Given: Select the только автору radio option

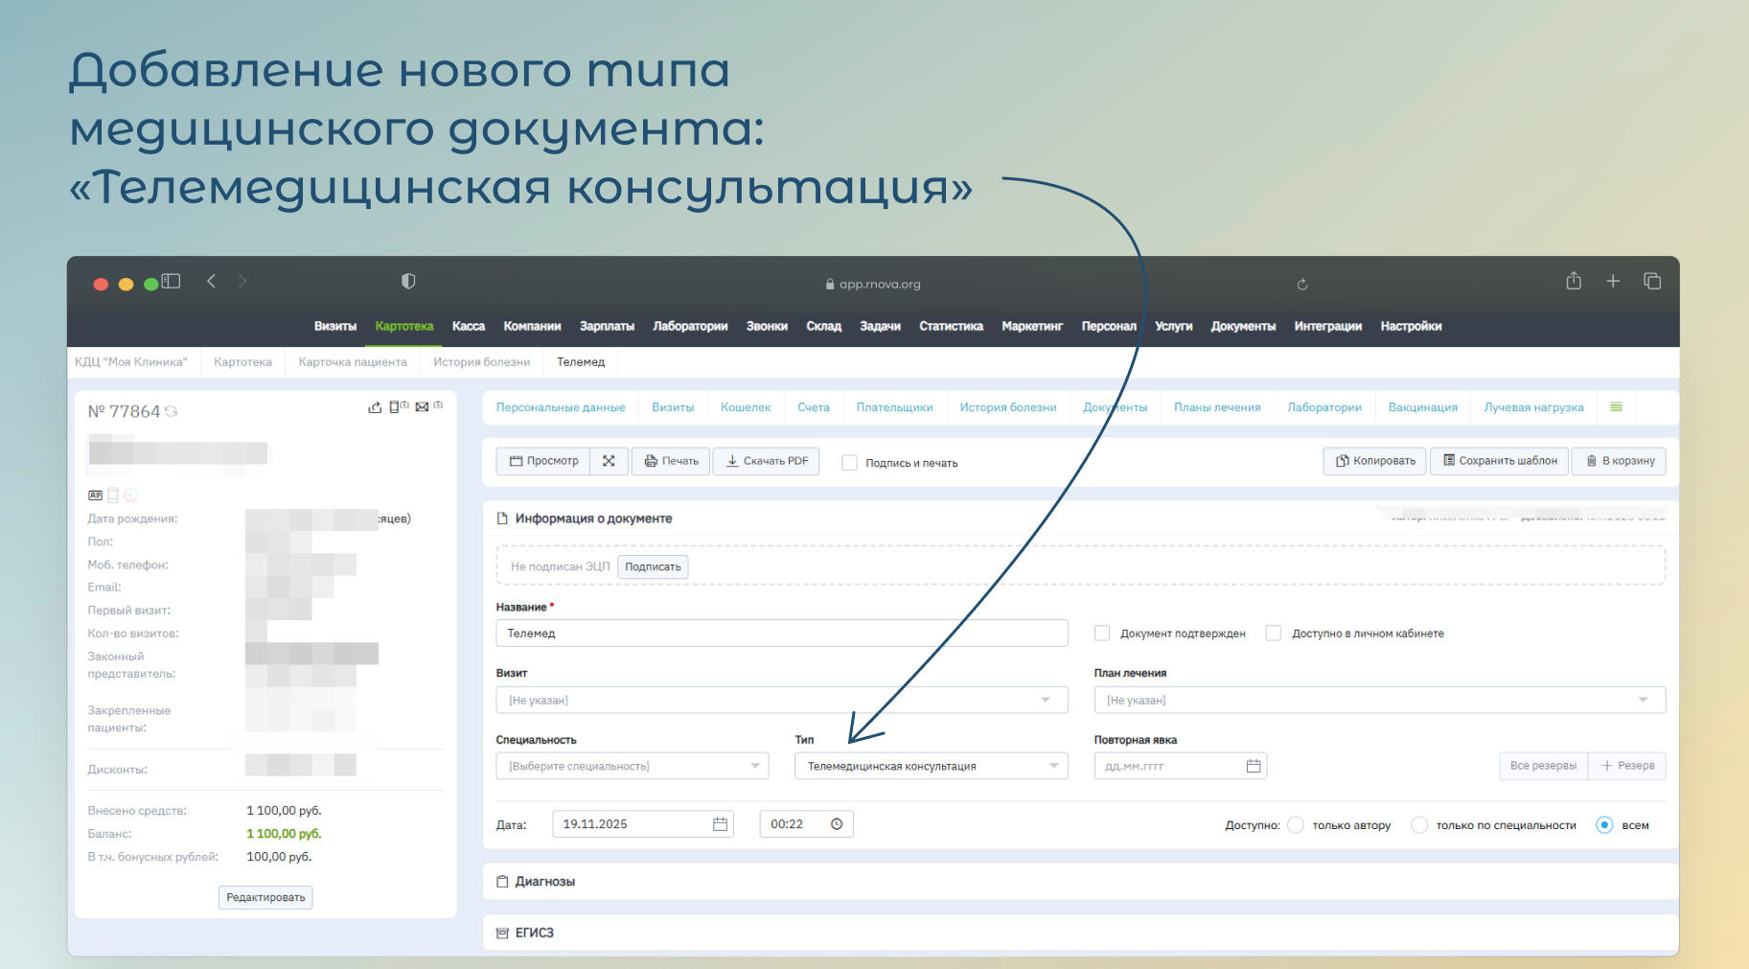Looking at the screenshot, I should (x=1296, y=825).
